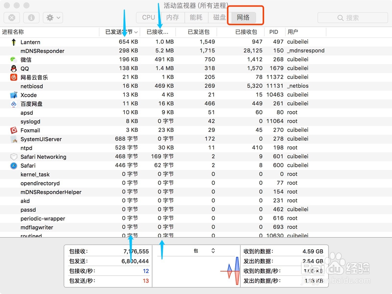
Task: Click the inspect process info button
Action: point(31,18)
